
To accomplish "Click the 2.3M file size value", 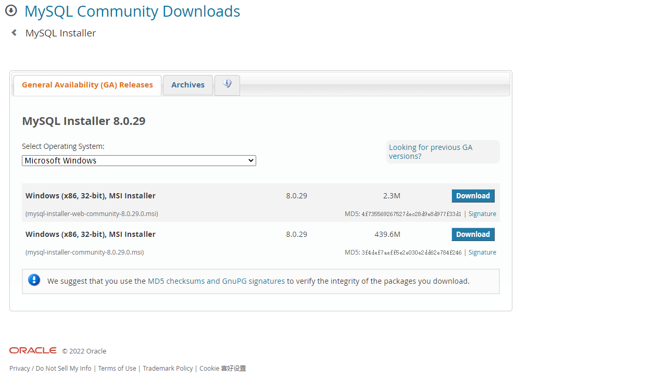I will pos(392,196).
